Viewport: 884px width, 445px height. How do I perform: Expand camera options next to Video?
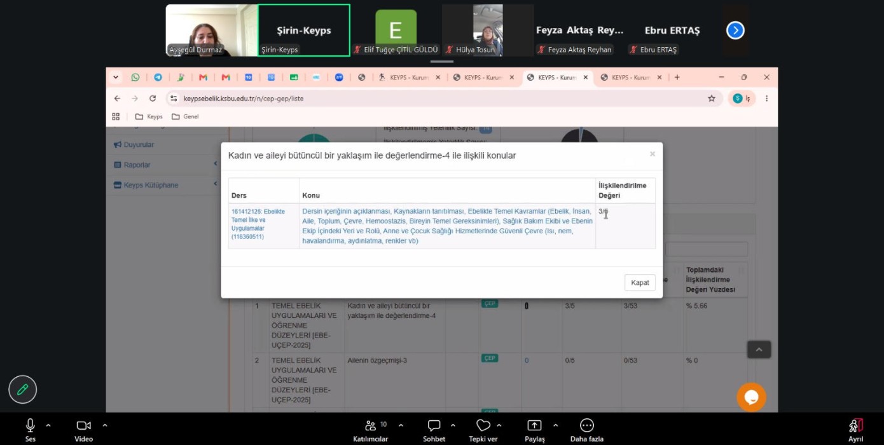104,425
